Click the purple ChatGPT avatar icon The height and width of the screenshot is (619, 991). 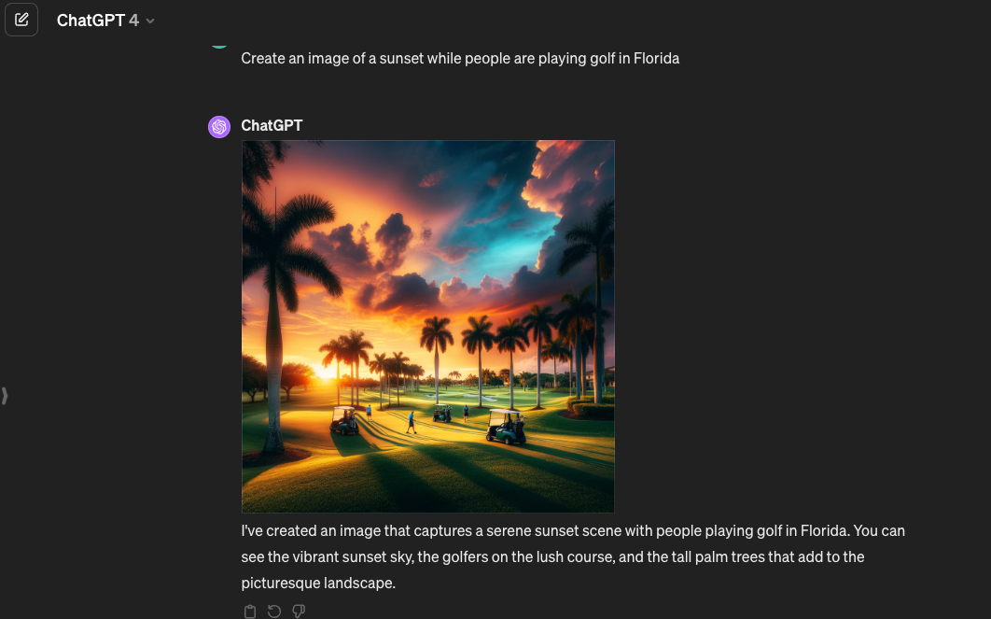pos(219,126)
